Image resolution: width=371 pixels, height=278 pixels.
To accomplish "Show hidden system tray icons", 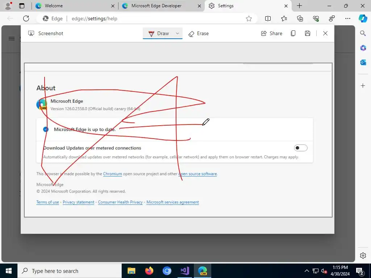I will (307, 271).
